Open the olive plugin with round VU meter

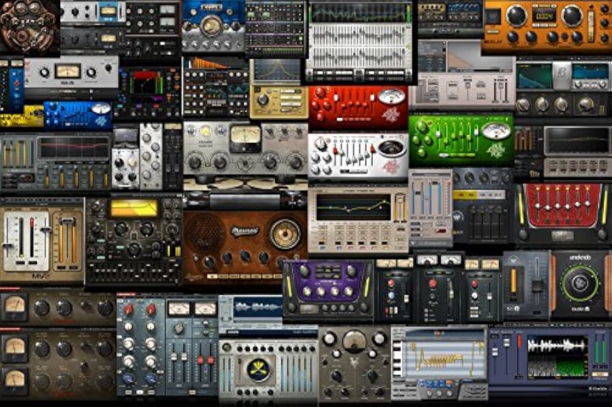(355, 364)
